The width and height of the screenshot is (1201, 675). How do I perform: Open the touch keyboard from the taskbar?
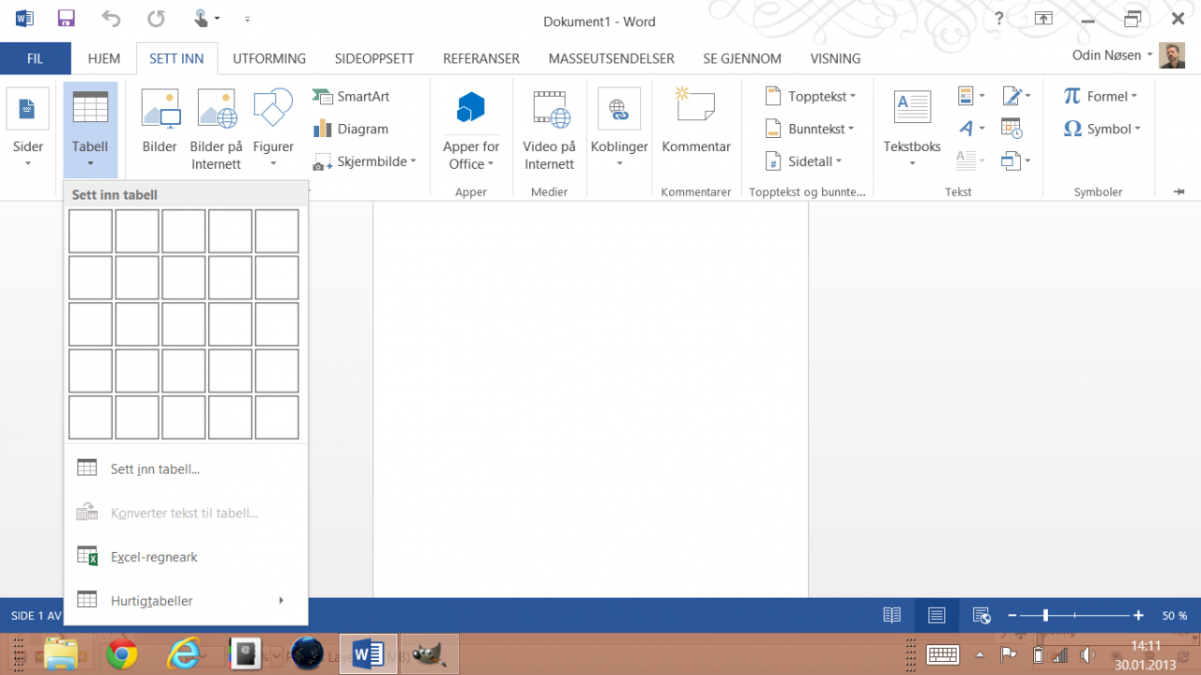click(943, 654)
